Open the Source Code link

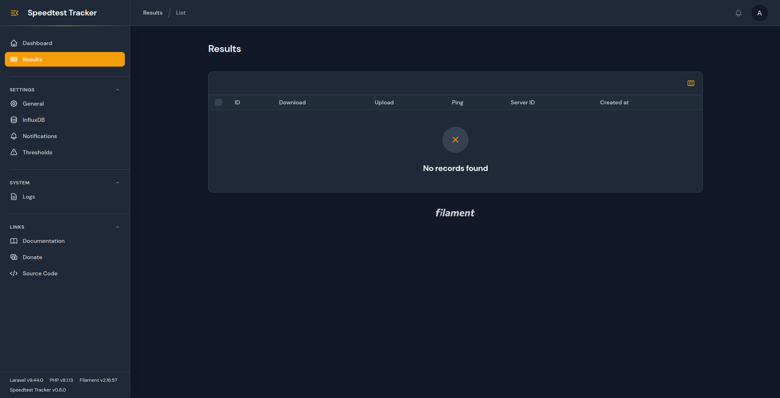pos(65,273)
